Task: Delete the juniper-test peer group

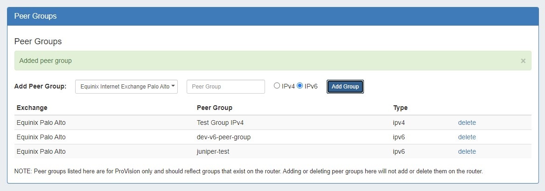Action: click(x=467, y=151)
